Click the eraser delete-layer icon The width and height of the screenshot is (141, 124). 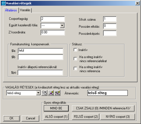point(51,93)
